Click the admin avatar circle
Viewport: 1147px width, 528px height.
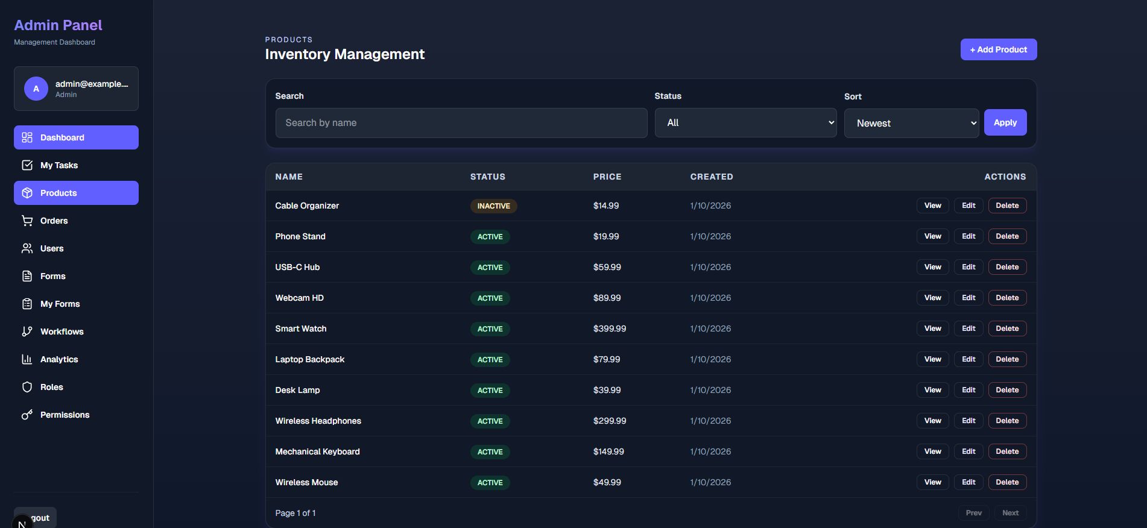[x=36, y=89]
